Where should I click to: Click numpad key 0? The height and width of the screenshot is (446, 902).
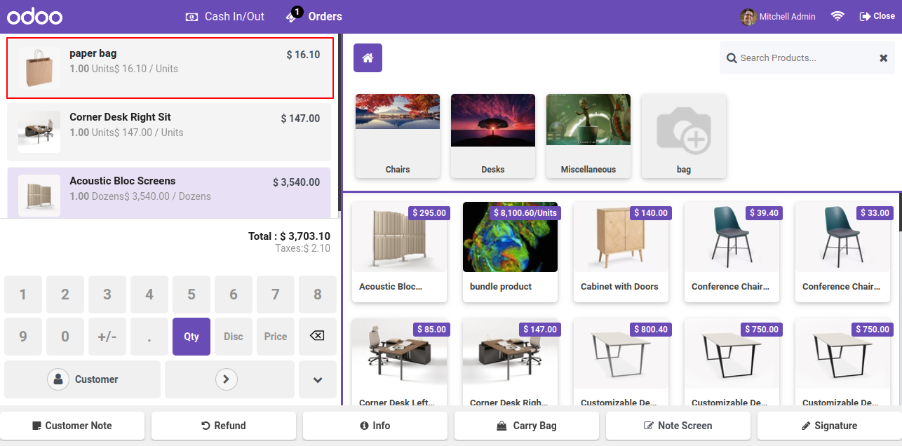pyautogui.click(x=65, y=337)
